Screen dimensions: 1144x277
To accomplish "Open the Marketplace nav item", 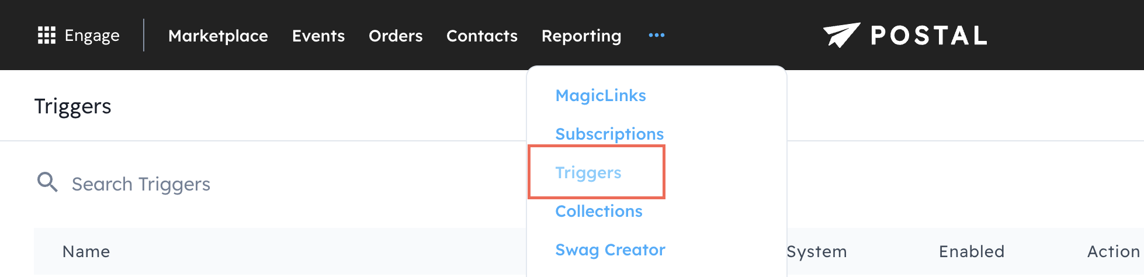I will click(x=218, y=36).
